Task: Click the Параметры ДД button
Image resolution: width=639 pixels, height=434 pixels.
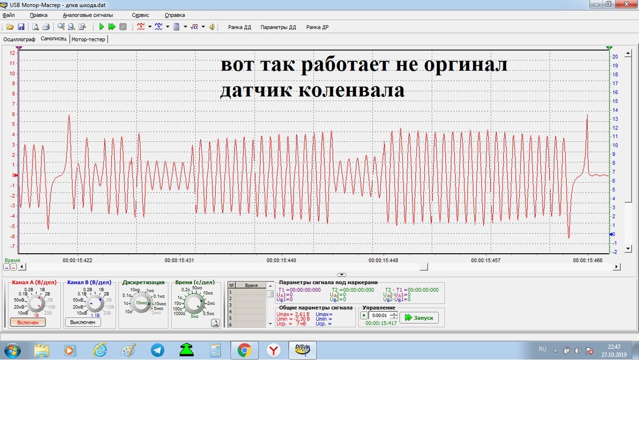Action: click(278, 27)
